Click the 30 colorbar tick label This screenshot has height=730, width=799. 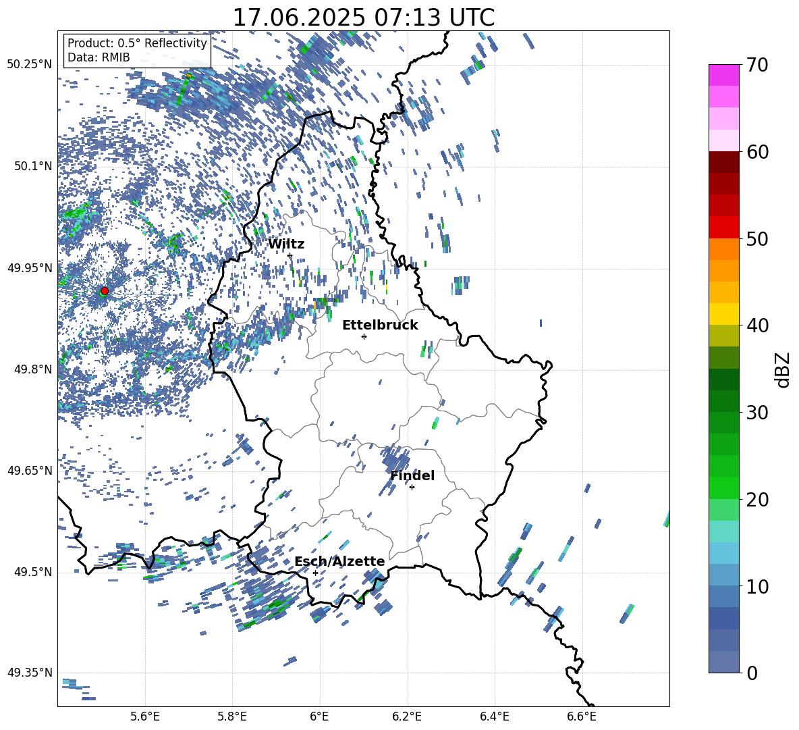click(x=757, y=413)
